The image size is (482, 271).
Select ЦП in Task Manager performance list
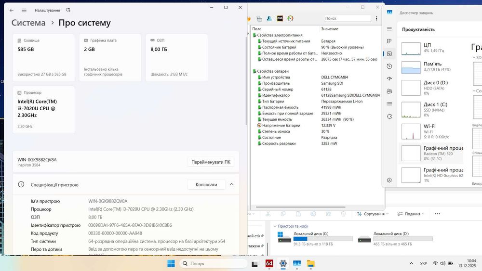(430, 48)
